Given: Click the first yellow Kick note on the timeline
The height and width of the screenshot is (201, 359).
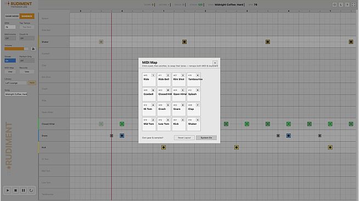Looking at the screenshot, I should 164,147.
